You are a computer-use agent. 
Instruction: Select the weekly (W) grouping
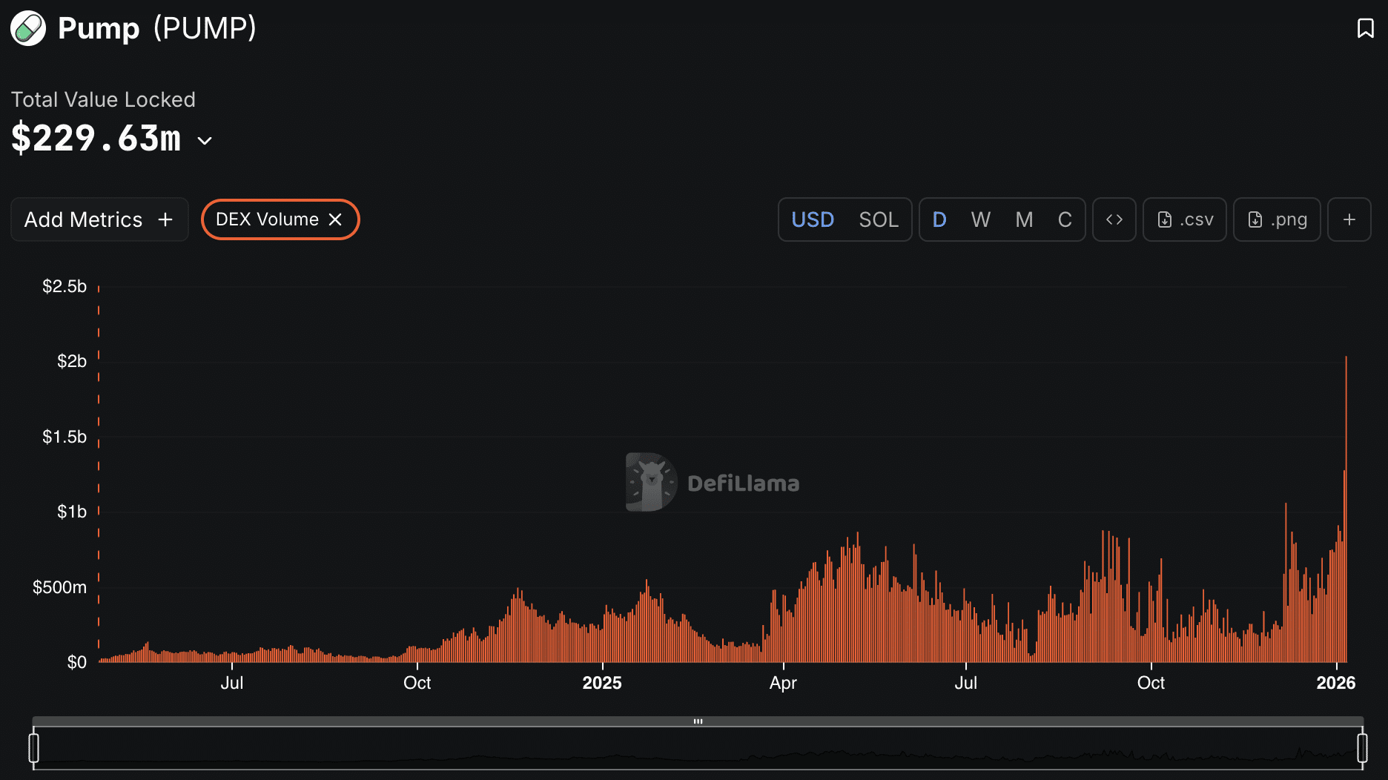(x=980, y=219)
